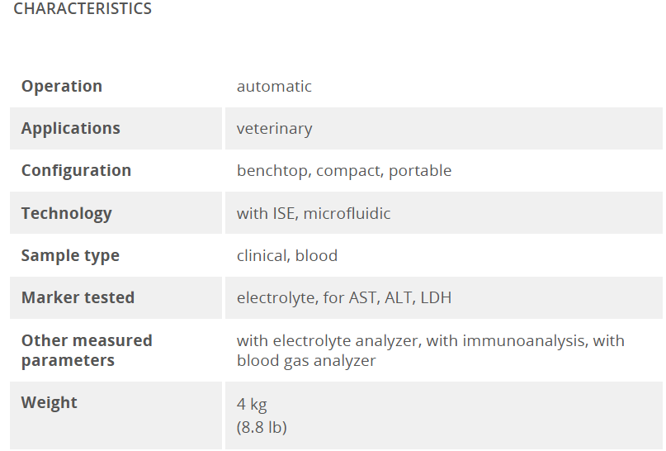
Task: Select the Configuration row label
Action: click(x=77, y=170)
